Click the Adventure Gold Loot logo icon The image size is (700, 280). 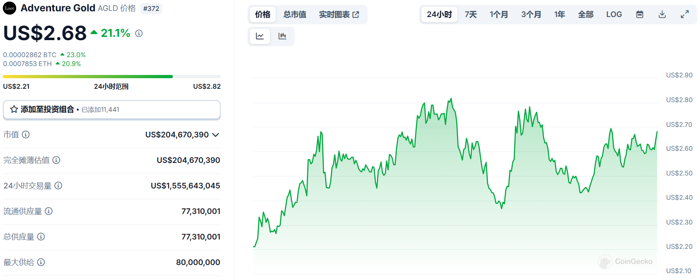point(9,8)
